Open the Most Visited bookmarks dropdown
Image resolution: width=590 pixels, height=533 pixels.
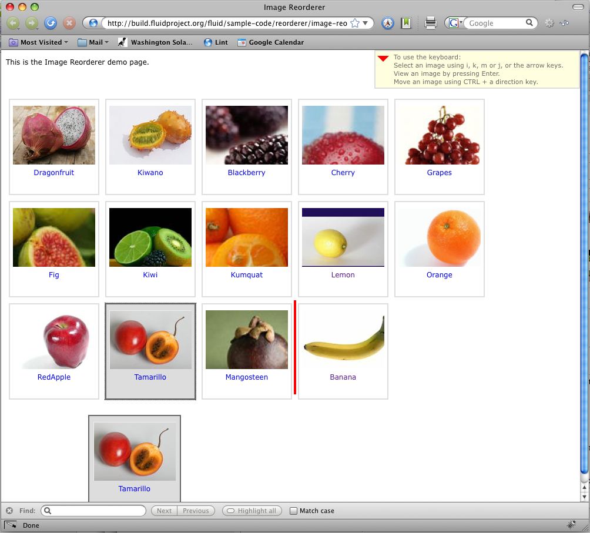point(39,42)
